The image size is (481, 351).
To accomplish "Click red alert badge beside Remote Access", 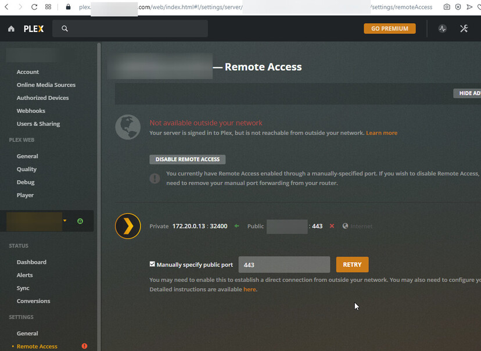I will coord(84,346).
